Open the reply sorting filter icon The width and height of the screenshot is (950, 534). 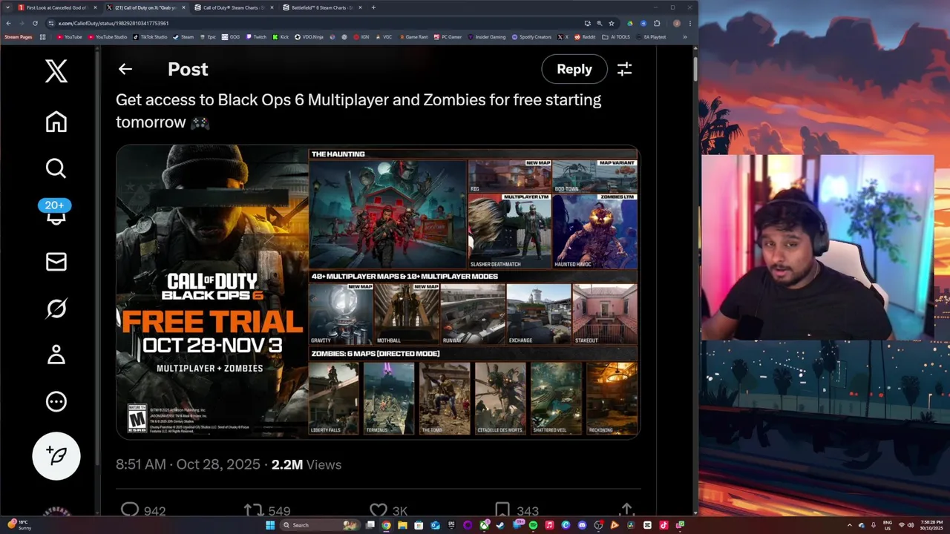tap(624, 69)
